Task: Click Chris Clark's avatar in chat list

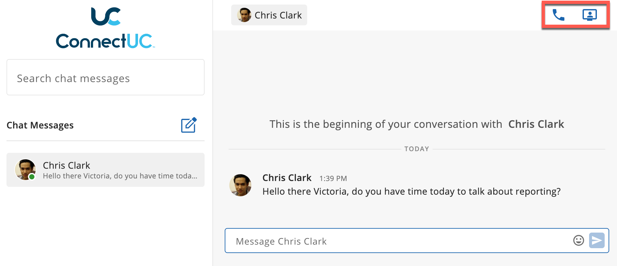Action: [x=25, y=169]
